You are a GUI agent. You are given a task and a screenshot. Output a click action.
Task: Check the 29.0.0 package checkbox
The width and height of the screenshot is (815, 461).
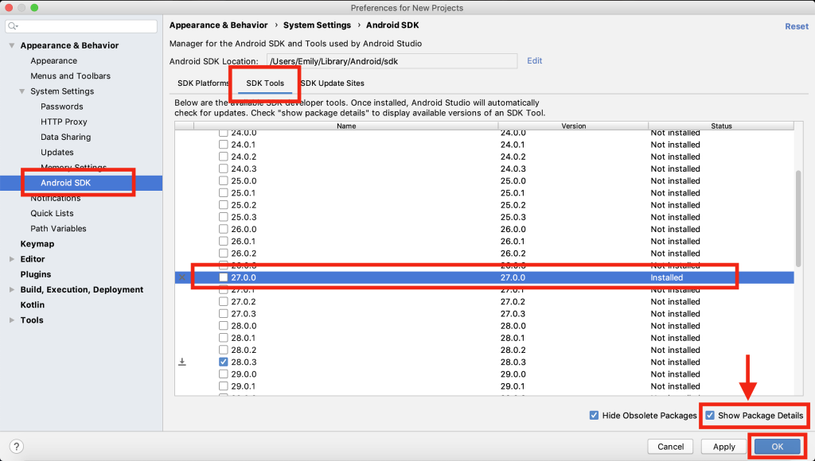[223, 374]
